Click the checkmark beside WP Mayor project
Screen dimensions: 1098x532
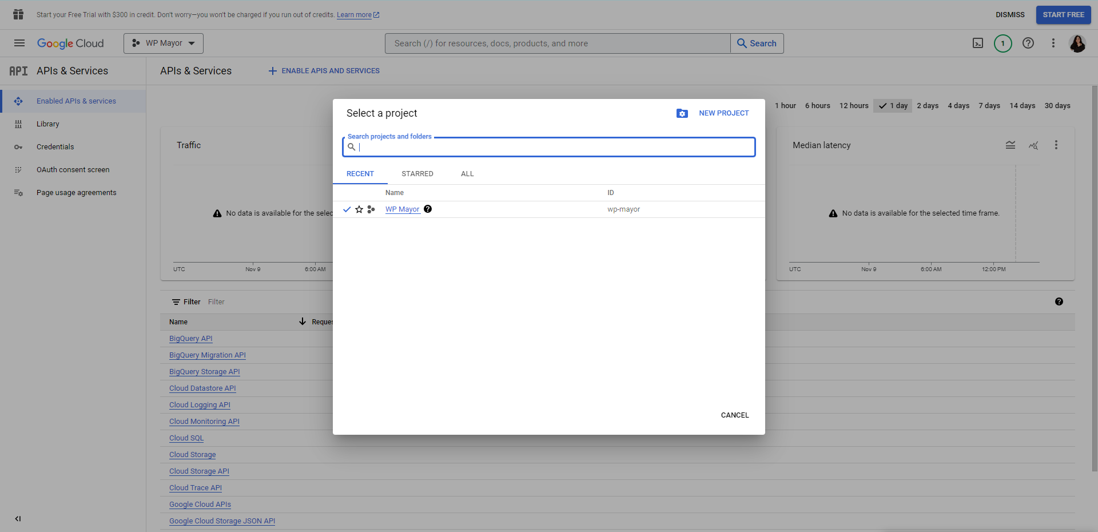(347, 209)
